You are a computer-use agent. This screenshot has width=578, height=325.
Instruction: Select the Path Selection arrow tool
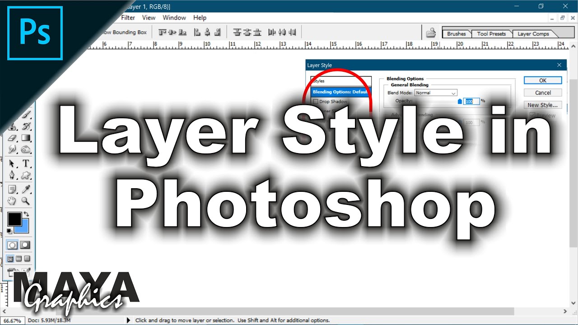(11, 163)
